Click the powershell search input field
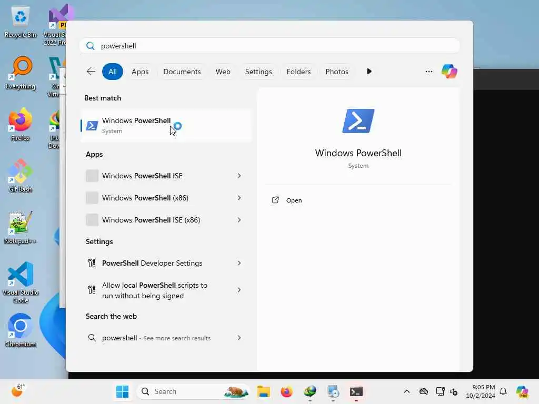539x404 pixels. click(x=270, y=46)
